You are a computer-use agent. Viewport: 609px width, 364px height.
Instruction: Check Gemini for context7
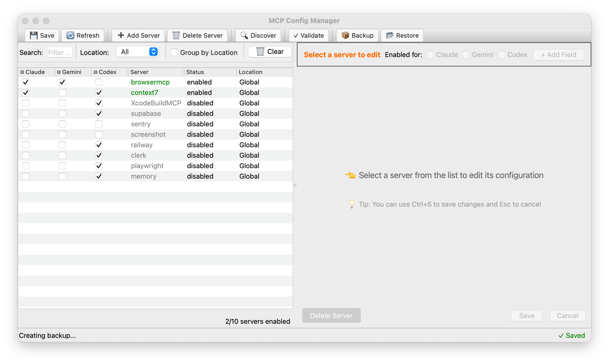(x=62, y=93)
